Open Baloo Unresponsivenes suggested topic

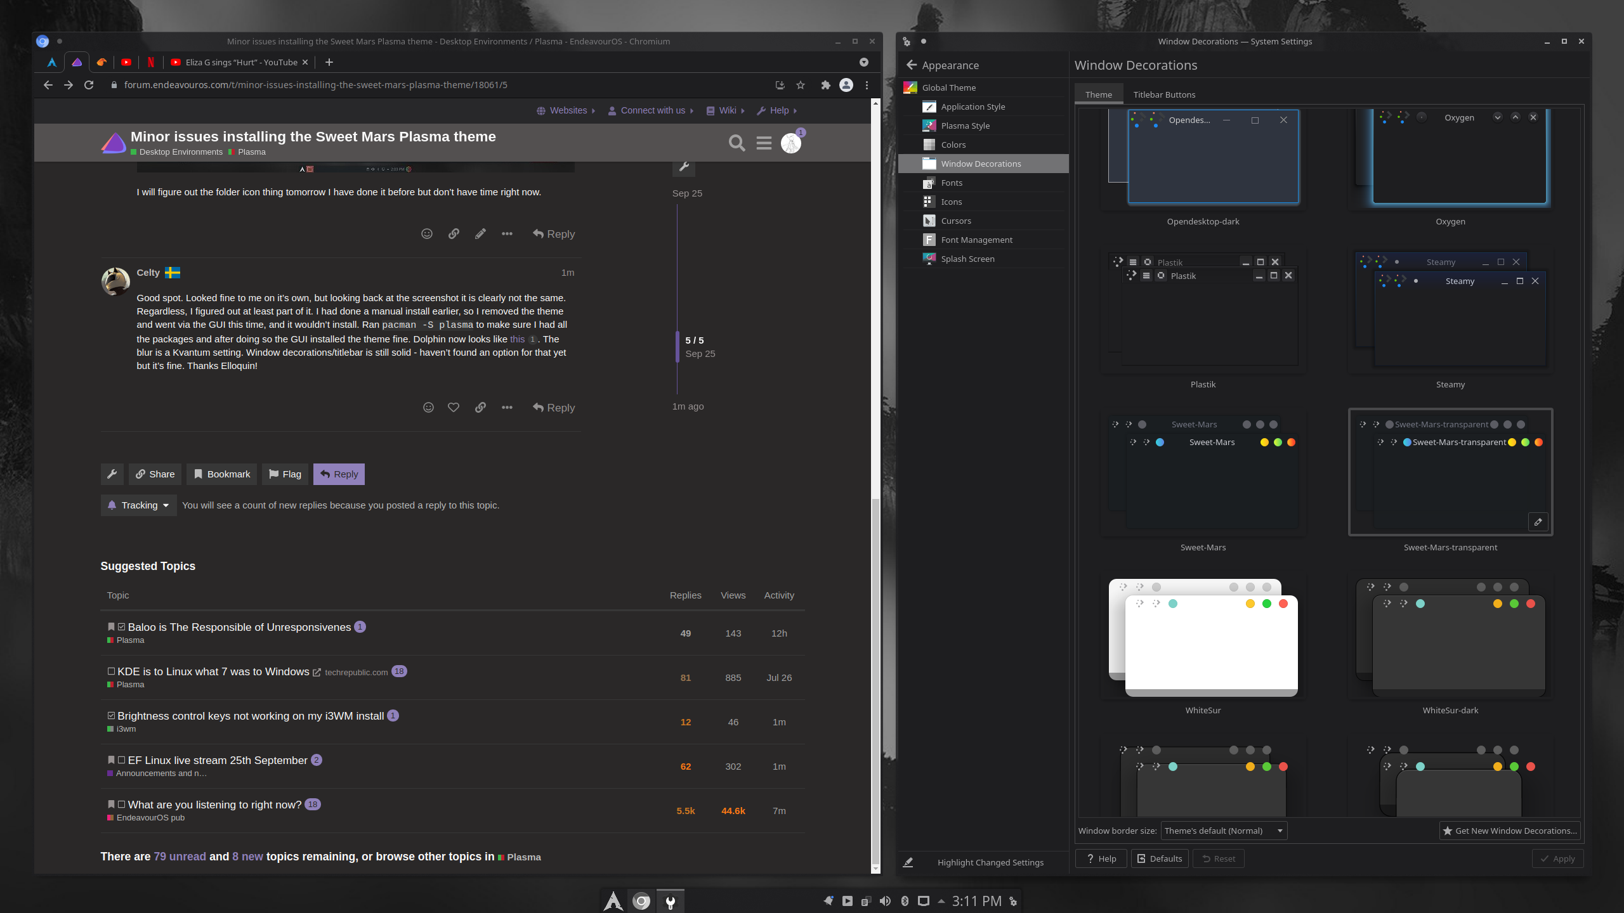pos(239,627)
